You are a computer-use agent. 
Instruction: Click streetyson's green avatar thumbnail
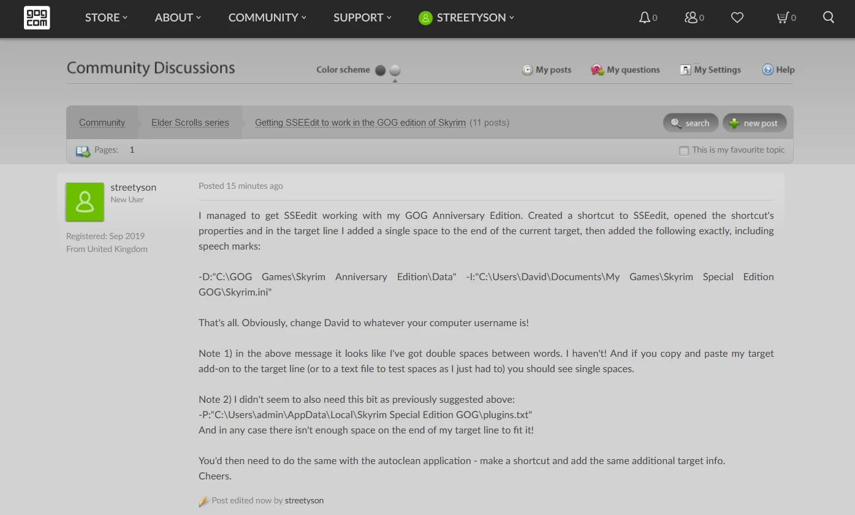(x=85, y=202)
